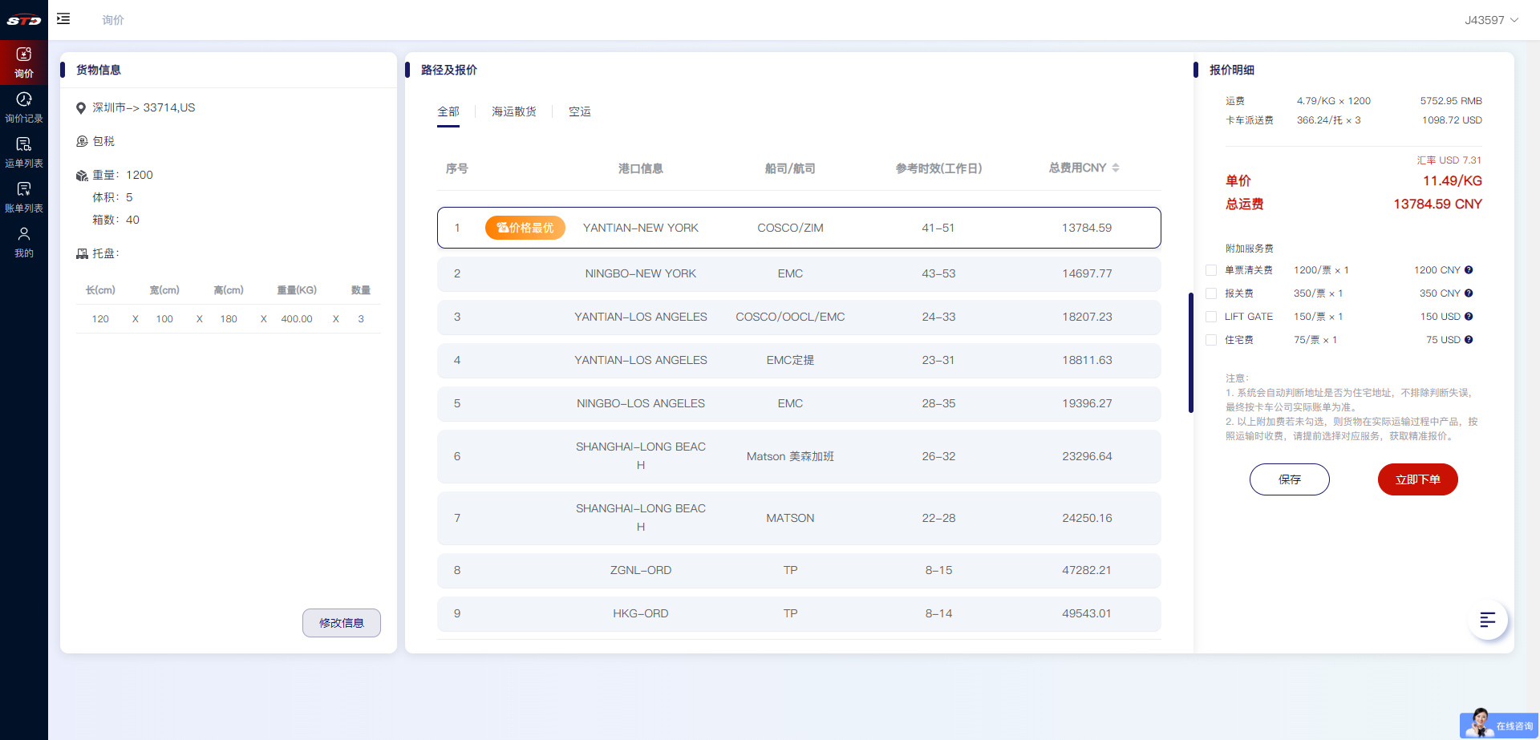
Task: Click the 修改信息 edit info button
Action: [341, 623]
